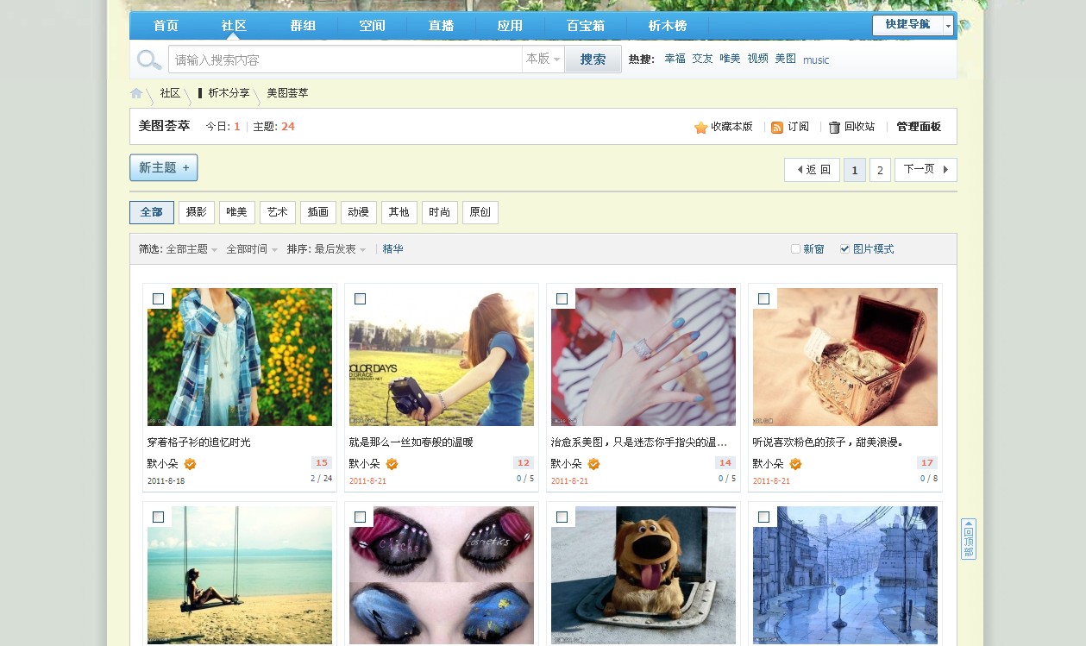Viewport: 1086px width, 646px height.
Task: Click the 下一页 button
Action: pos(926,170)
